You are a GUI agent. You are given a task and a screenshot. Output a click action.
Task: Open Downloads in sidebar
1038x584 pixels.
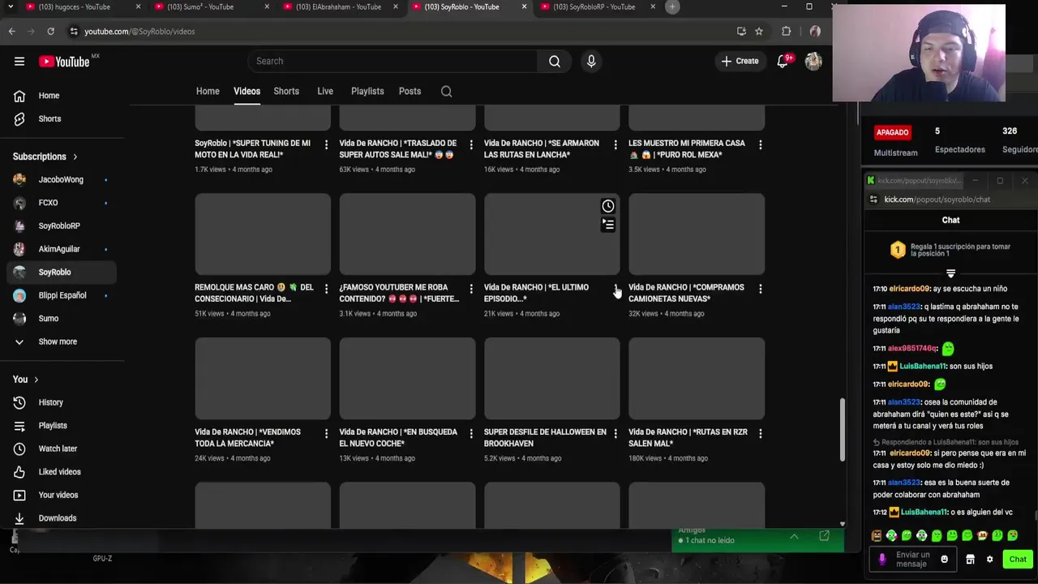(58, 517)
